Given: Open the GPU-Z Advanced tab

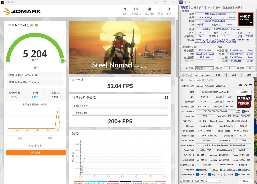Looking at the screenshot, I should point(210,86).
